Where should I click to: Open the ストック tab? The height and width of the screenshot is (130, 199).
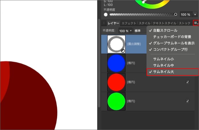click(x=185, y=23)
